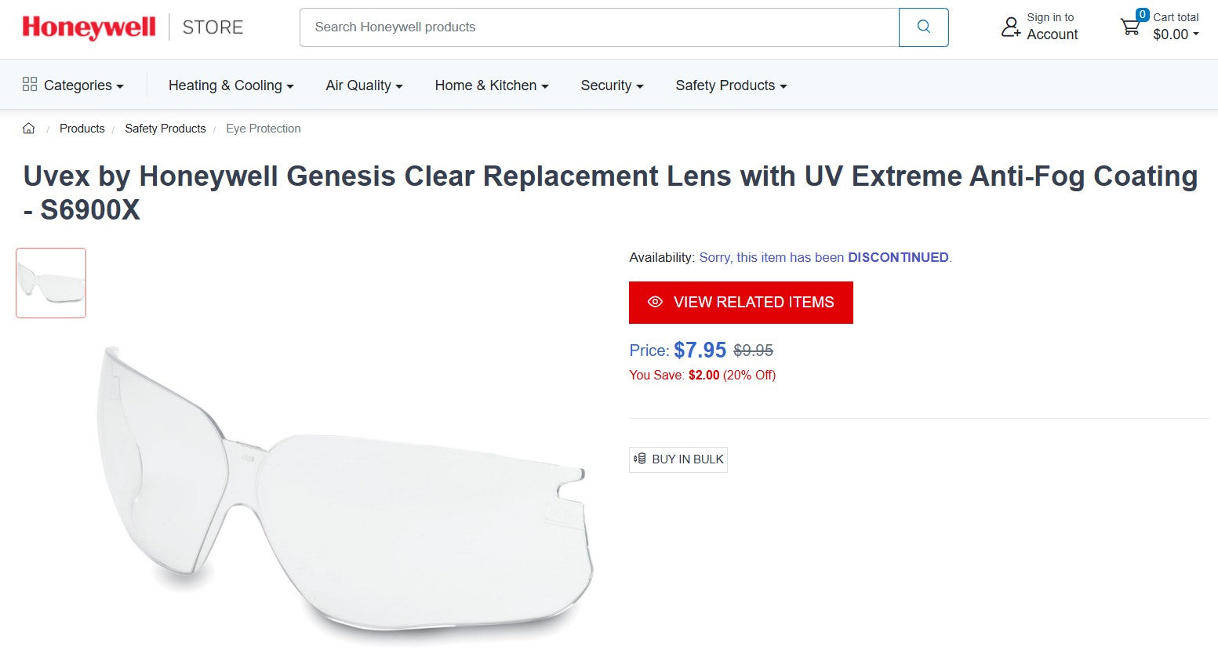The height and width of the screenshot is (668, 1218).
Task: Open the Products breadcrumb link
Action: tap(82, 128)
